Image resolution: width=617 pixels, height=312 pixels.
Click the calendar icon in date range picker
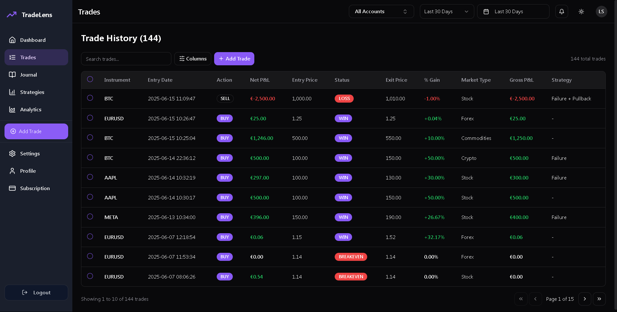tap(486, 12)
